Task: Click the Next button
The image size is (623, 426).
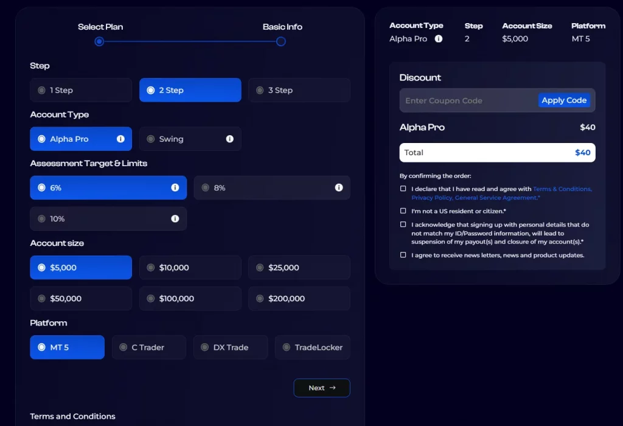Action: click(321, 388)
